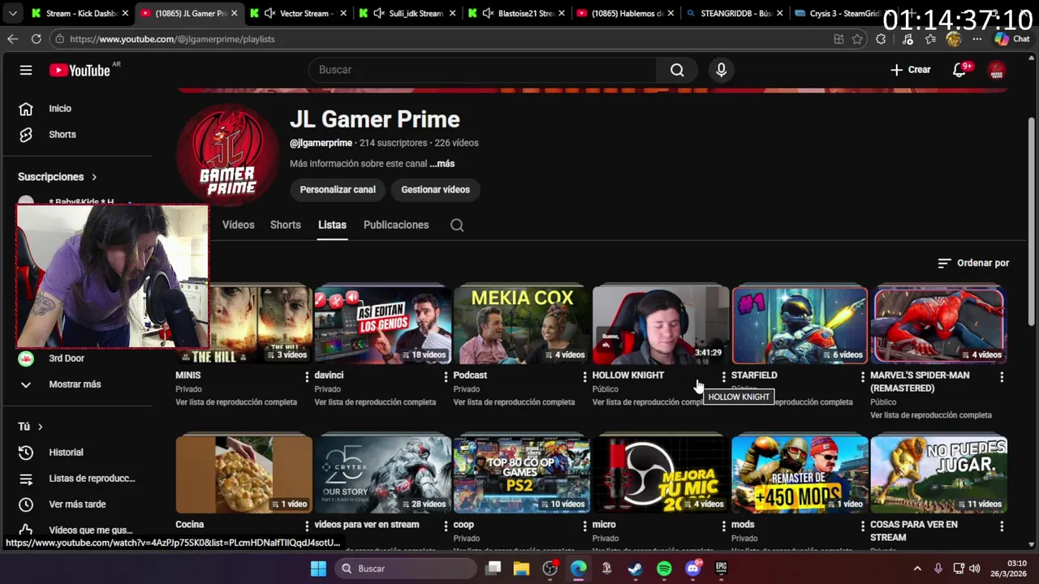This screenshot has width=1039, height=584.
Task: Open 3rd Door subscription channel
Action: (66, 359)
